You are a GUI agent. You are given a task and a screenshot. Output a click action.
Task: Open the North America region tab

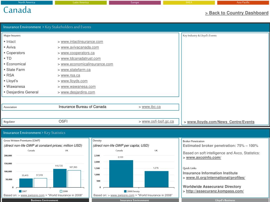tap(27, 2)
